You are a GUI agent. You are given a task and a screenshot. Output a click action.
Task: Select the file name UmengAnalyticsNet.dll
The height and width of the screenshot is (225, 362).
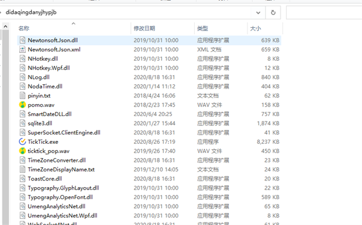[x=57, y=206]
